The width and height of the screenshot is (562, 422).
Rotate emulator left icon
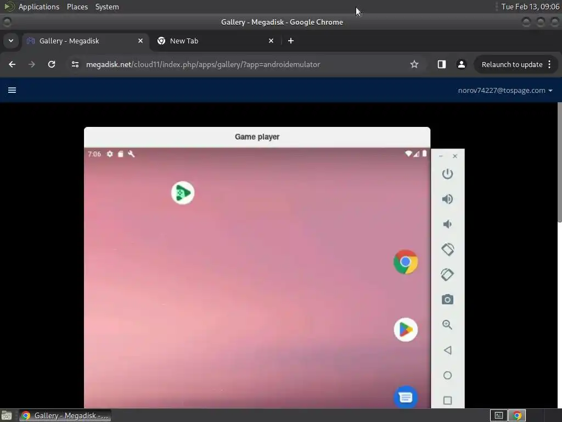[447, 249]
